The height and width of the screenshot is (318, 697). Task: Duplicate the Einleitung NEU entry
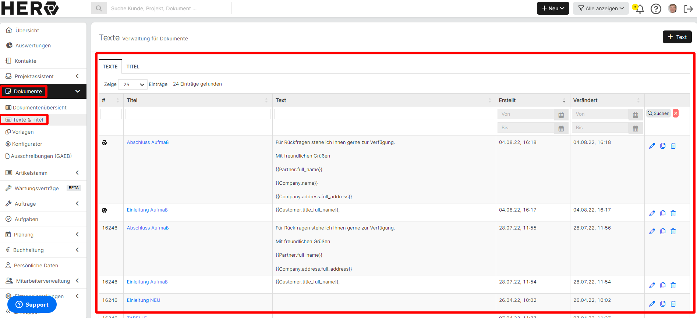[x=663, y=304]
